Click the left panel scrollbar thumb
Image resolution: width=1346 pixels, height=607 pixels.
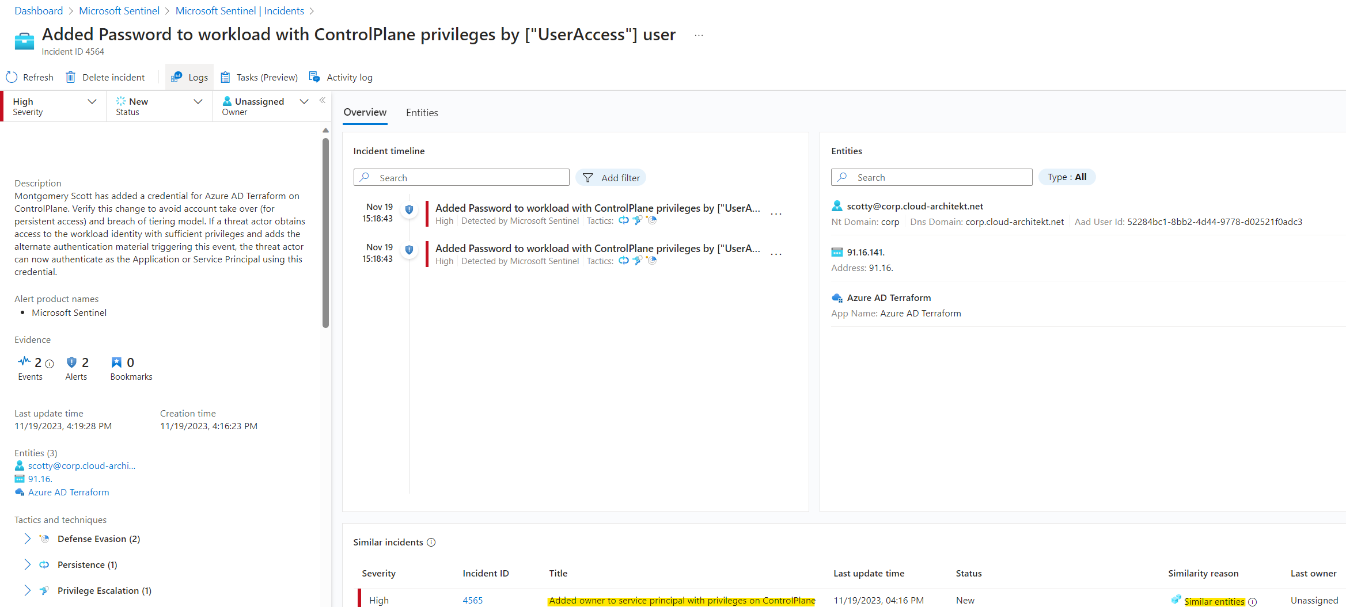325,232
